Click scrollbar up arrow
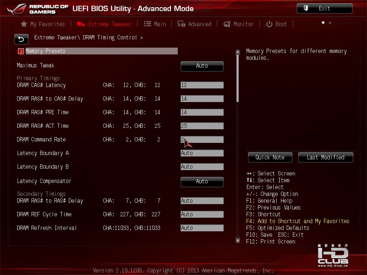This screenshot has height=275, width=367. click(x=238, y=52)
